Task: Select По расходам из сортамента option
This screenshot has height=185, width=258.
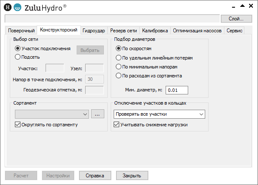Action: pos(119,76)
